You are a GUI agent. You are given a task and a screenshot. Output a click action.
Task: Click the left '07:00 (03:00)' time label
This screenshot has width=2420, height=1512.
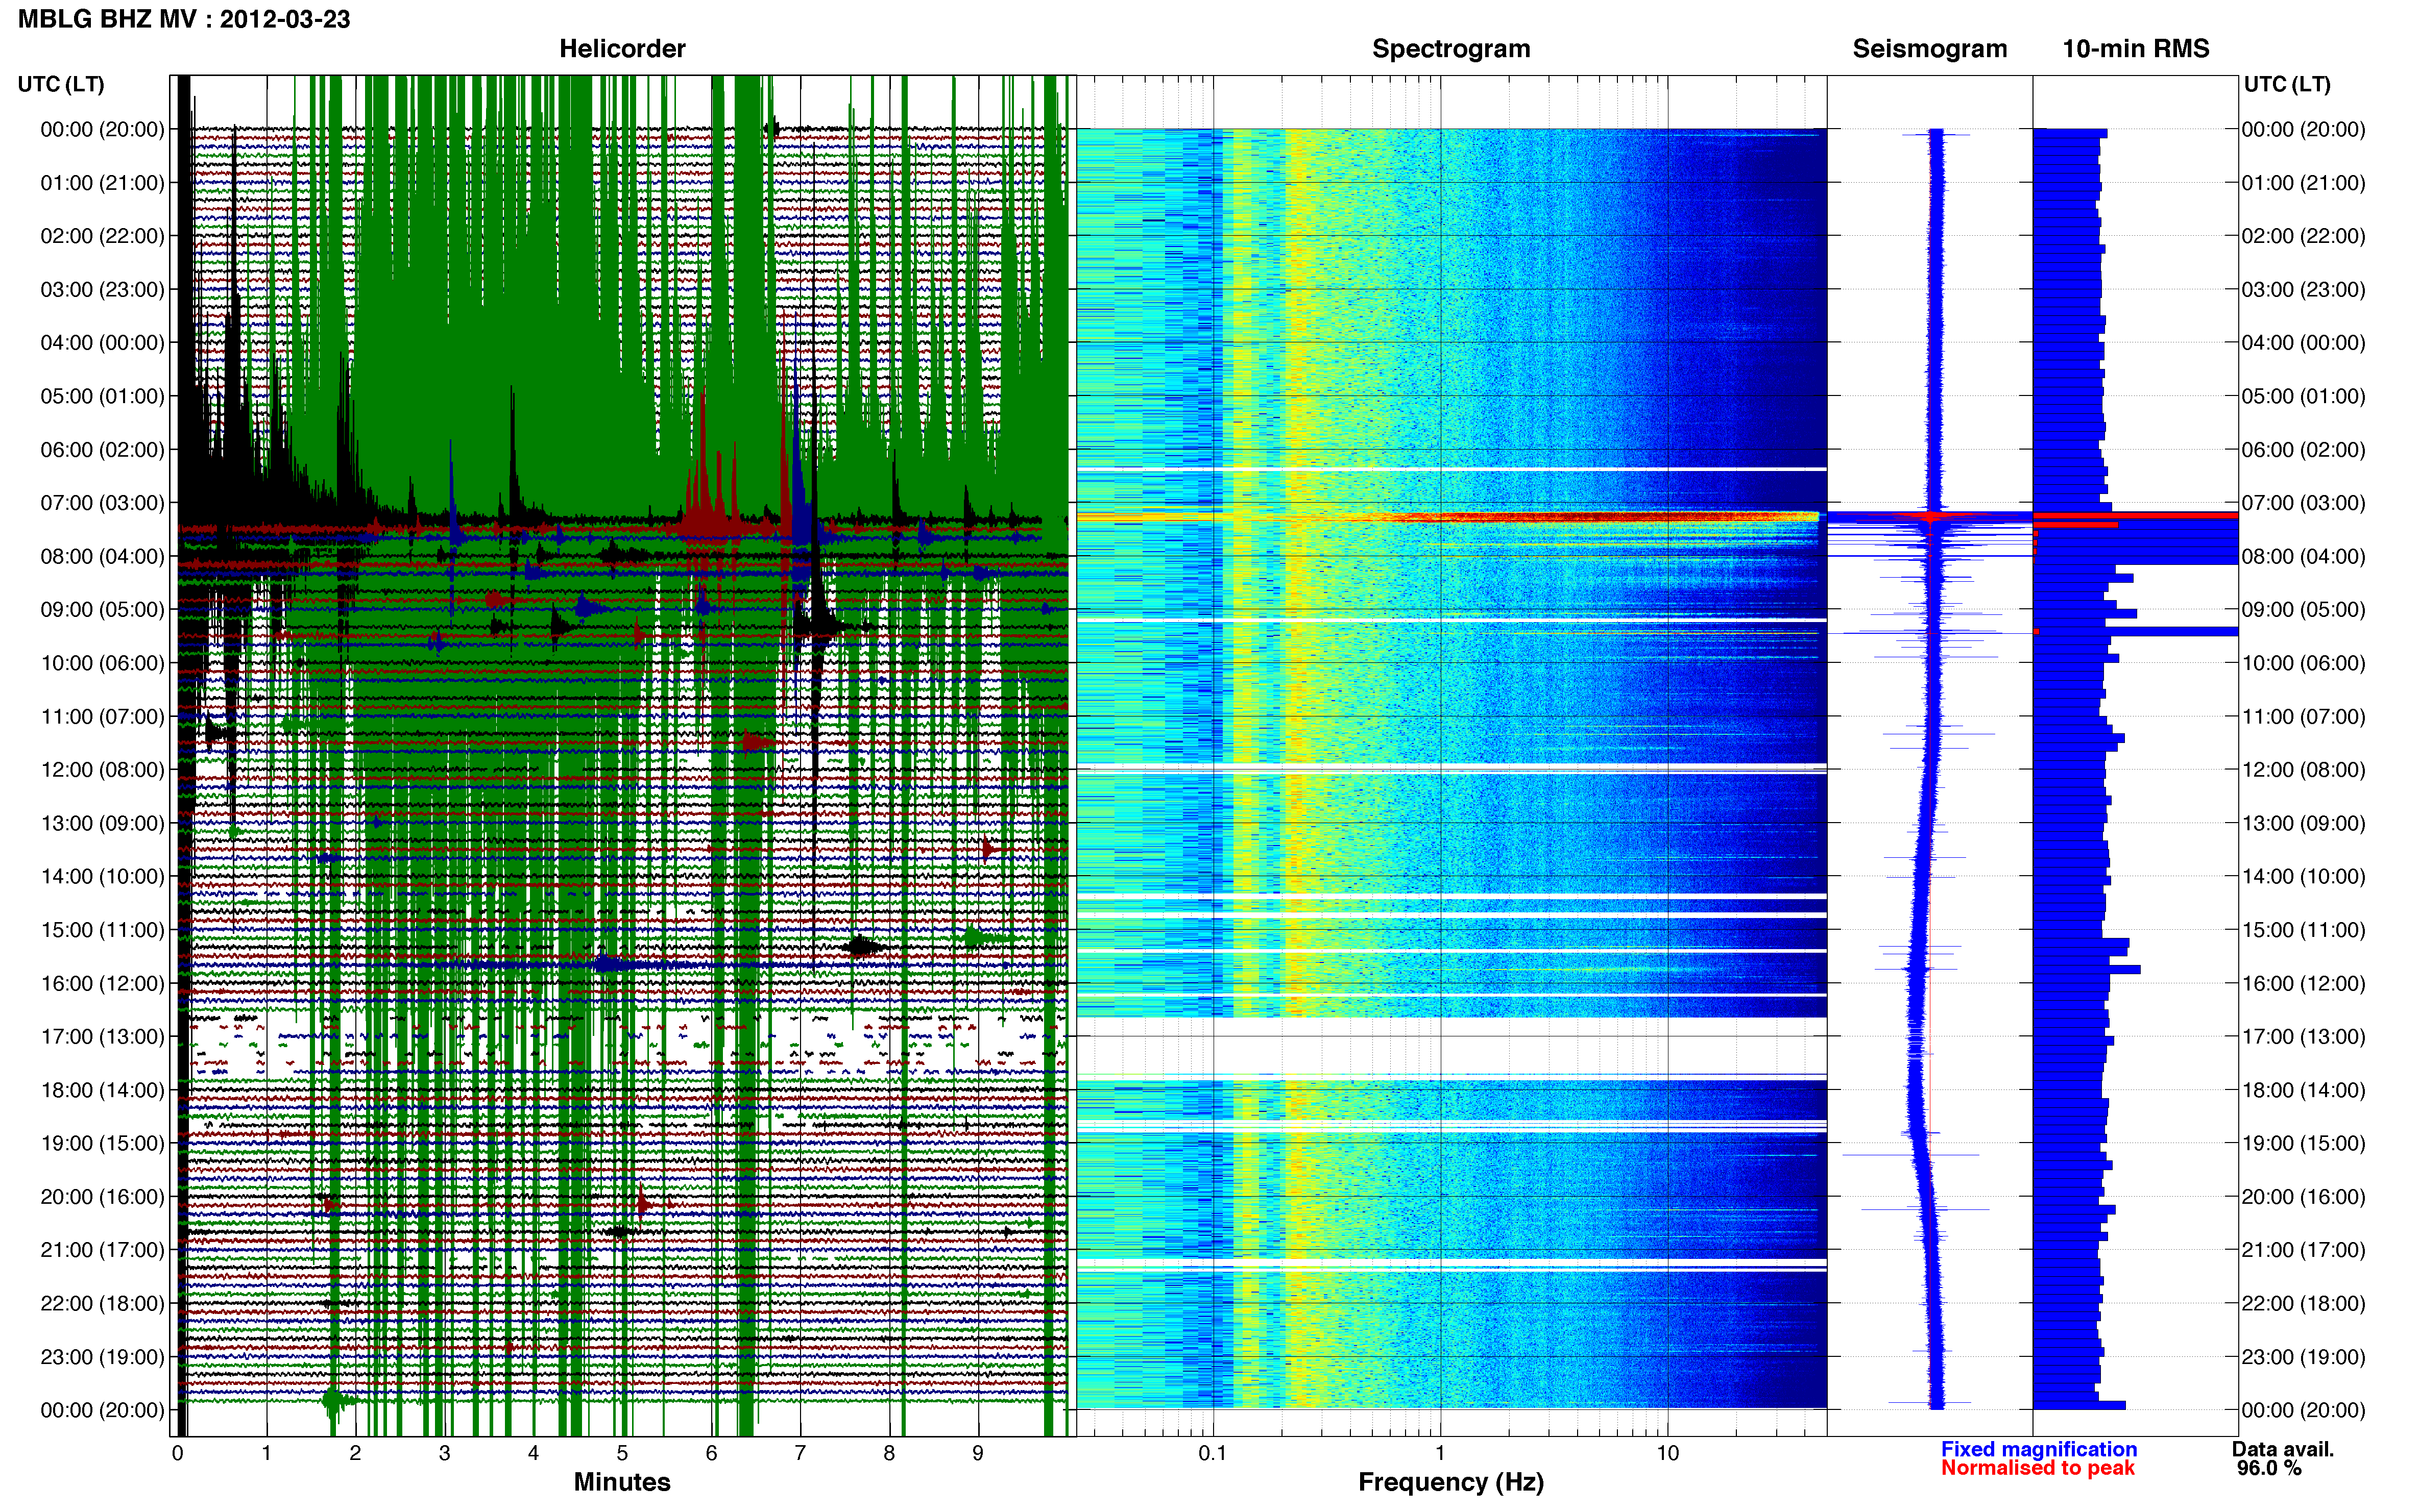pyautogui.click(x=102, y=503)
